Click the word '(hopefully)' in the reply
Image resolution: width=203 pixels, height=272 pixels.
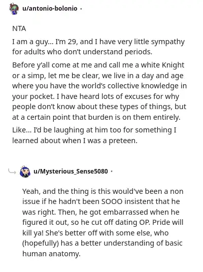(x=41, y=244)
